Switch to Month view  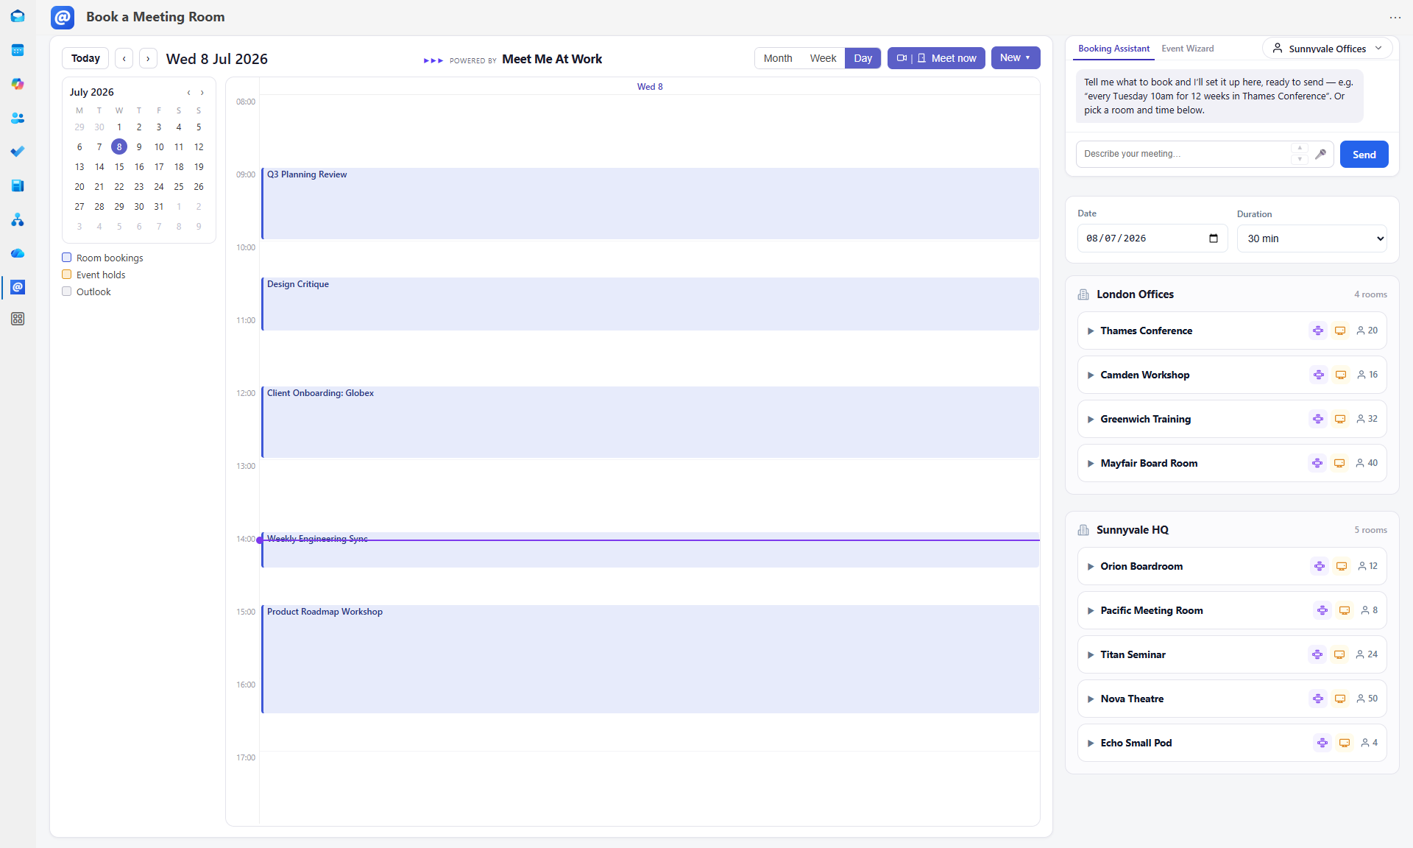click(x=778, y=58)
